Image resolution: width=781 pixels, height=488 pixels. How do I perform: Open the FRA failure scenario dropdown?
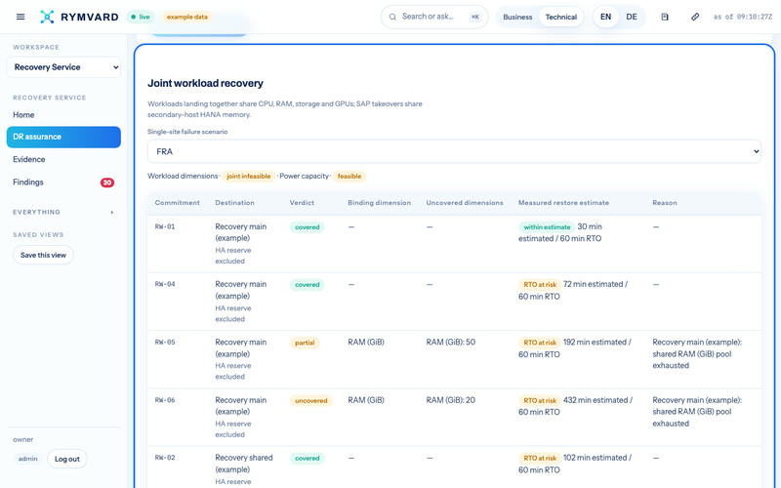454,151
